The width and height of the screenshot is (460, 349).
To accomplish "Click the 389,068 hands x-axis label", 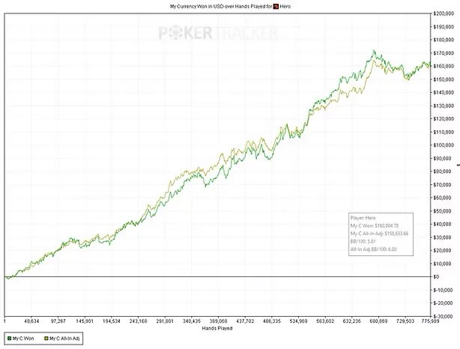I will [218, 321].
